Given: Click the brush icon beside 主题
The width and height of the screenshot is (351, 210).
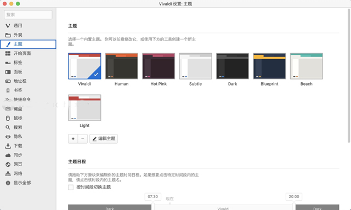Looking at the screenshot, I should [8, 44].
